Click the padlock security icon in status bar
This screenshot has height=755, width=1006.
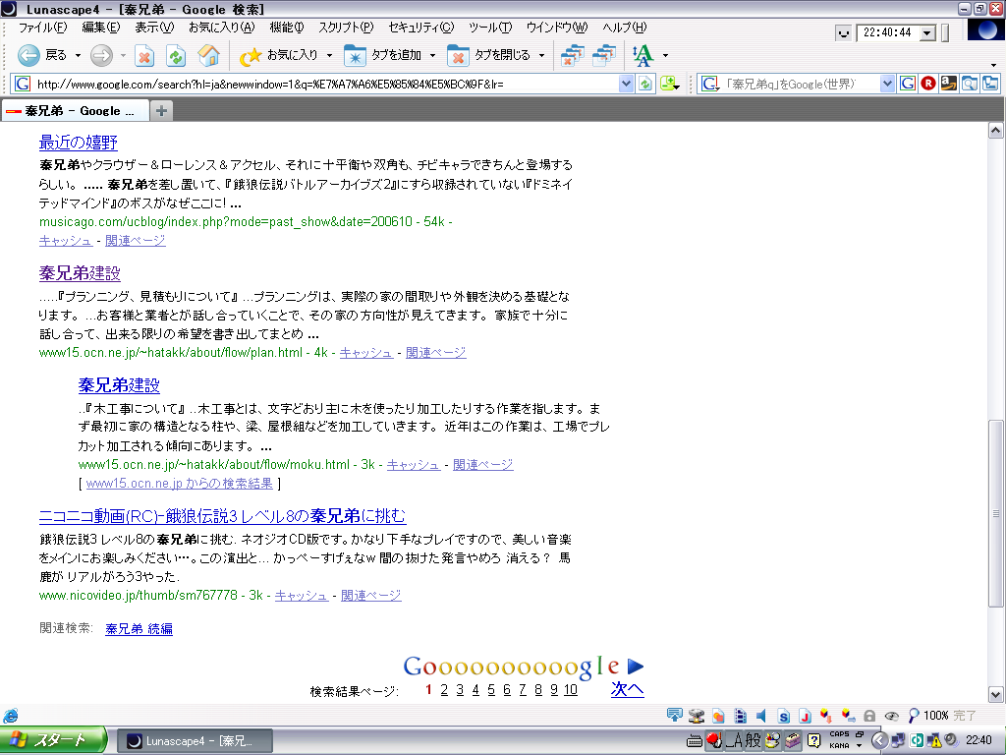tap(869, 716)
